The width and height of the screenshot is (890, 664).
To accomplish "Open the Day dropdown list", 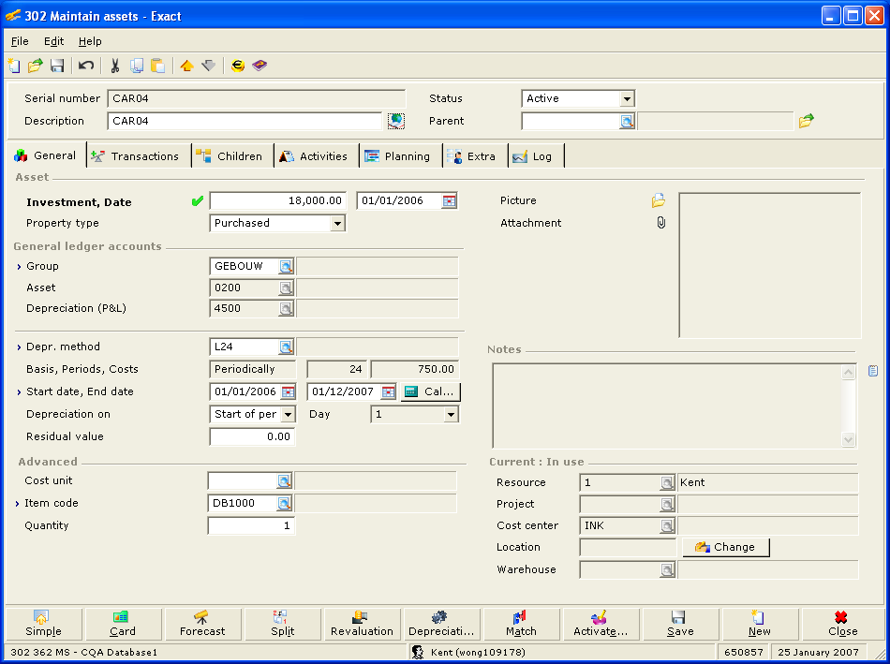I will [451, 414].
